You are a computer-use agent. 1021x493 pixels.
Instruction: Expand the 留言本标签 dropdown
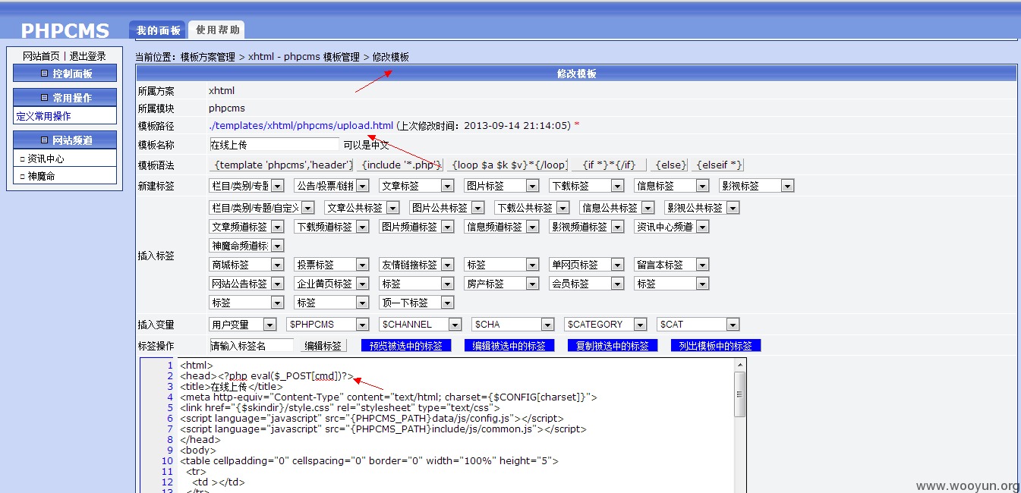[672, 265]
